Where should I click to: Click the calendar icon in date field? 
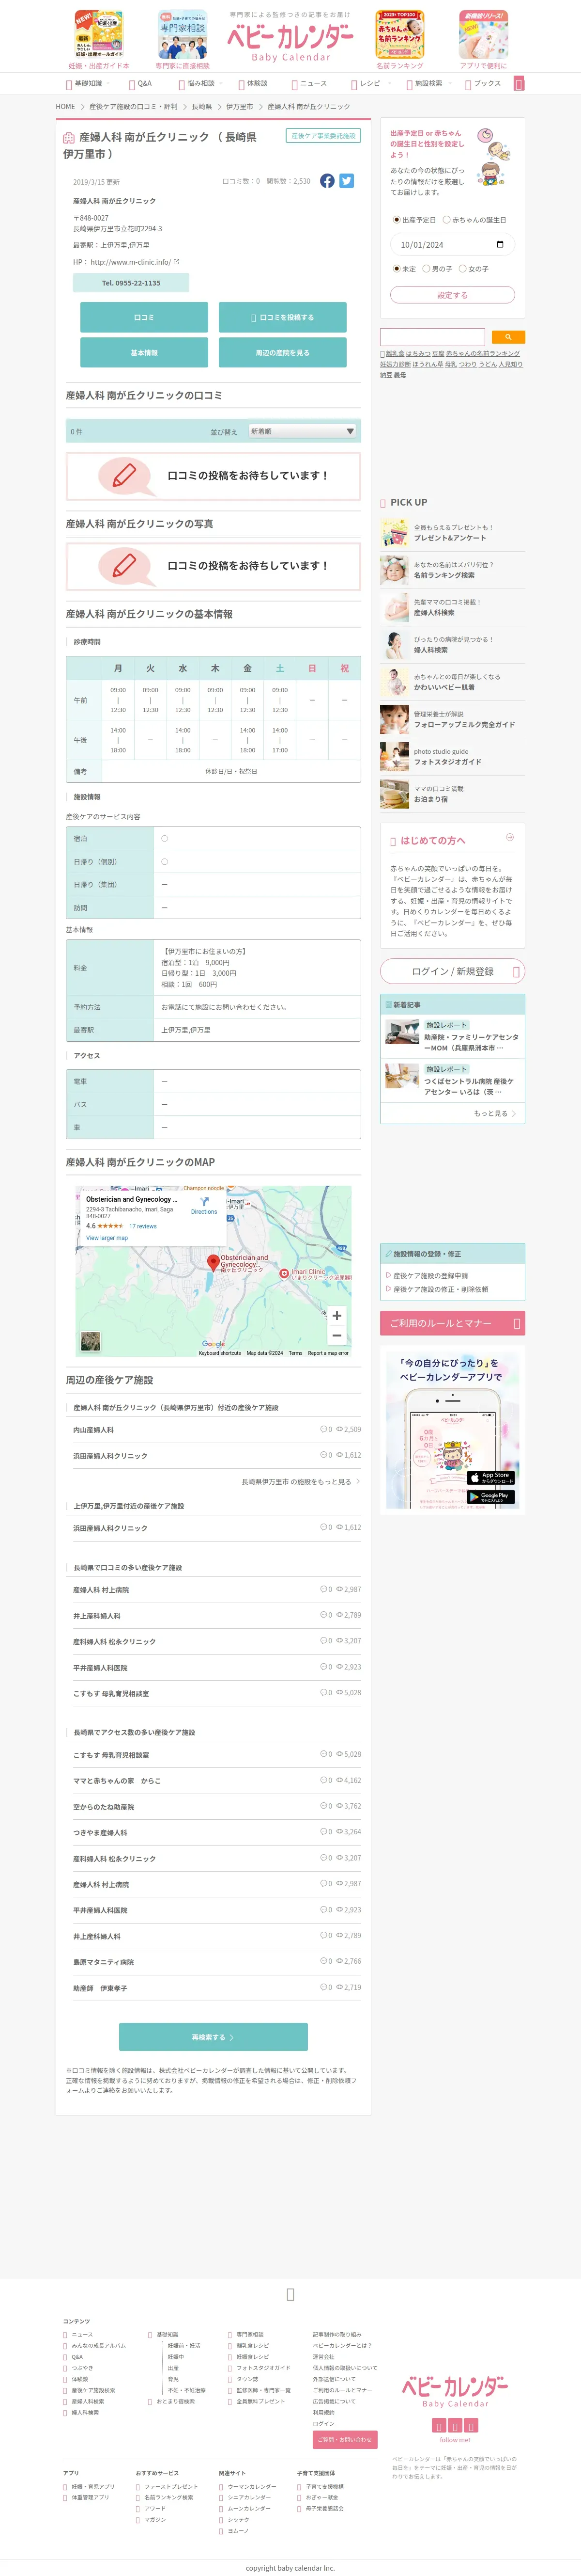500,245
